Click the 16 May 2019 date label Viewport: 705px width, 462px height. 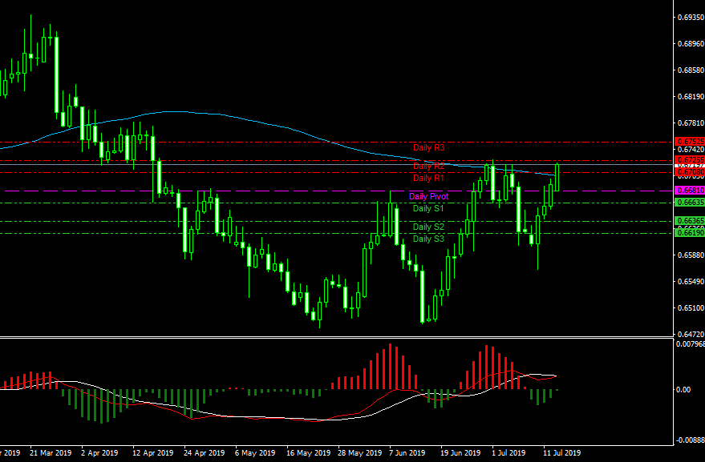pos(307,453)
